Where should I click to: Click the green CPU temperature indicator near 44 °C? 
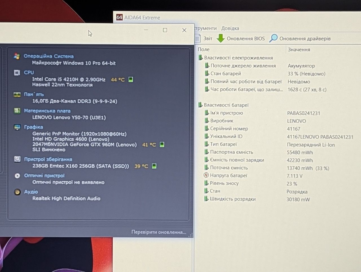131,79
